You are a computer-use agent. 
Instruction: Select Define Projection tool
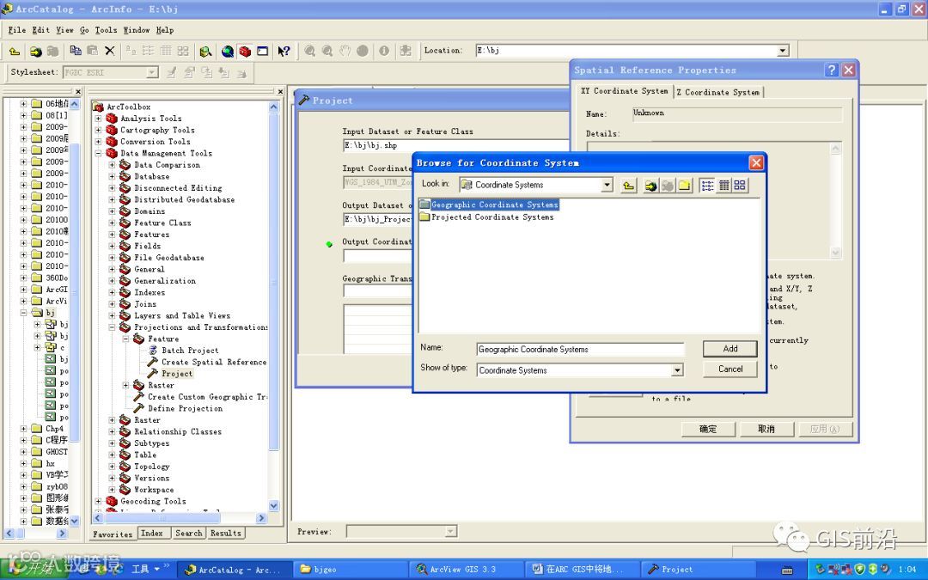coord(186,408)
